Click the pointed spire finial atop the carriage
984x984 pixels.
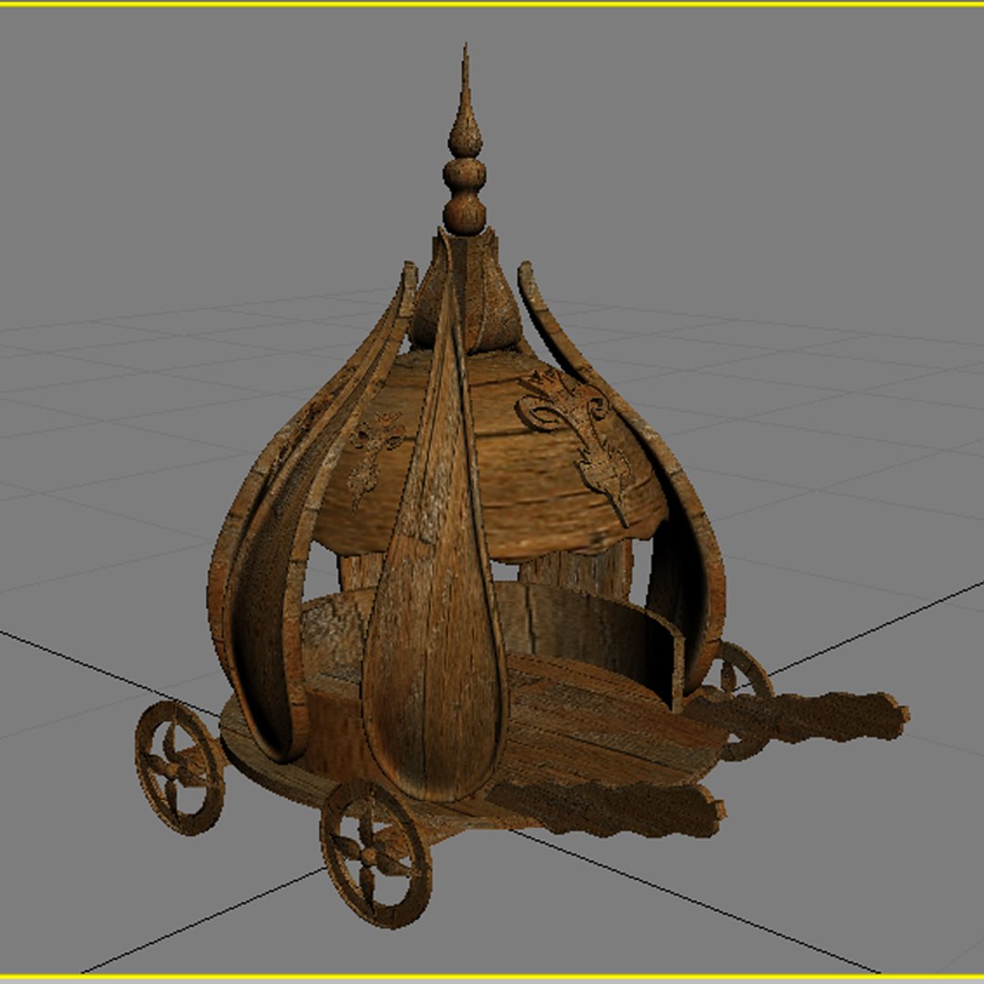point(465,139)
